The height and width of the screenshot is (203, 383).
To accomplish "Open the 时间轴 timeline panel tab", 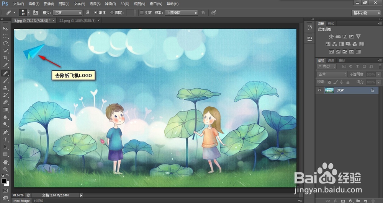I will tap(38, 201).
